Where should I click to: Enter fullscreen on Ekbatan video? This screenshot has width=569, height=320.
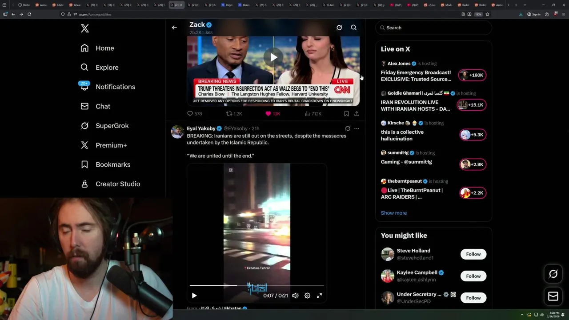click(x=319, y=296)
